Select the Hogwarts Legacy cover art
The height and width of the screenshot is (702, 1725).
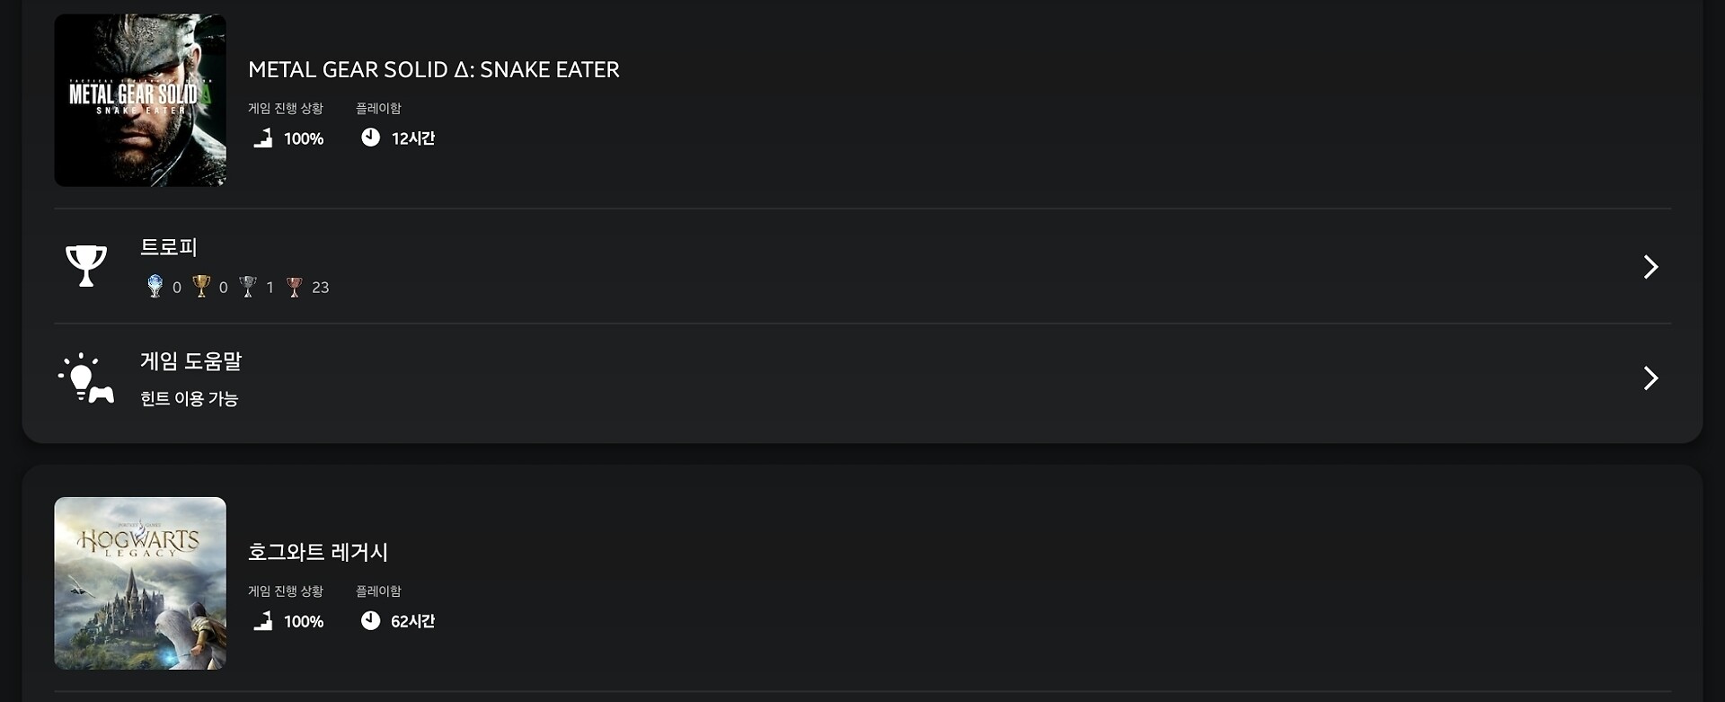pyautogui.click(x=140, y=583)
